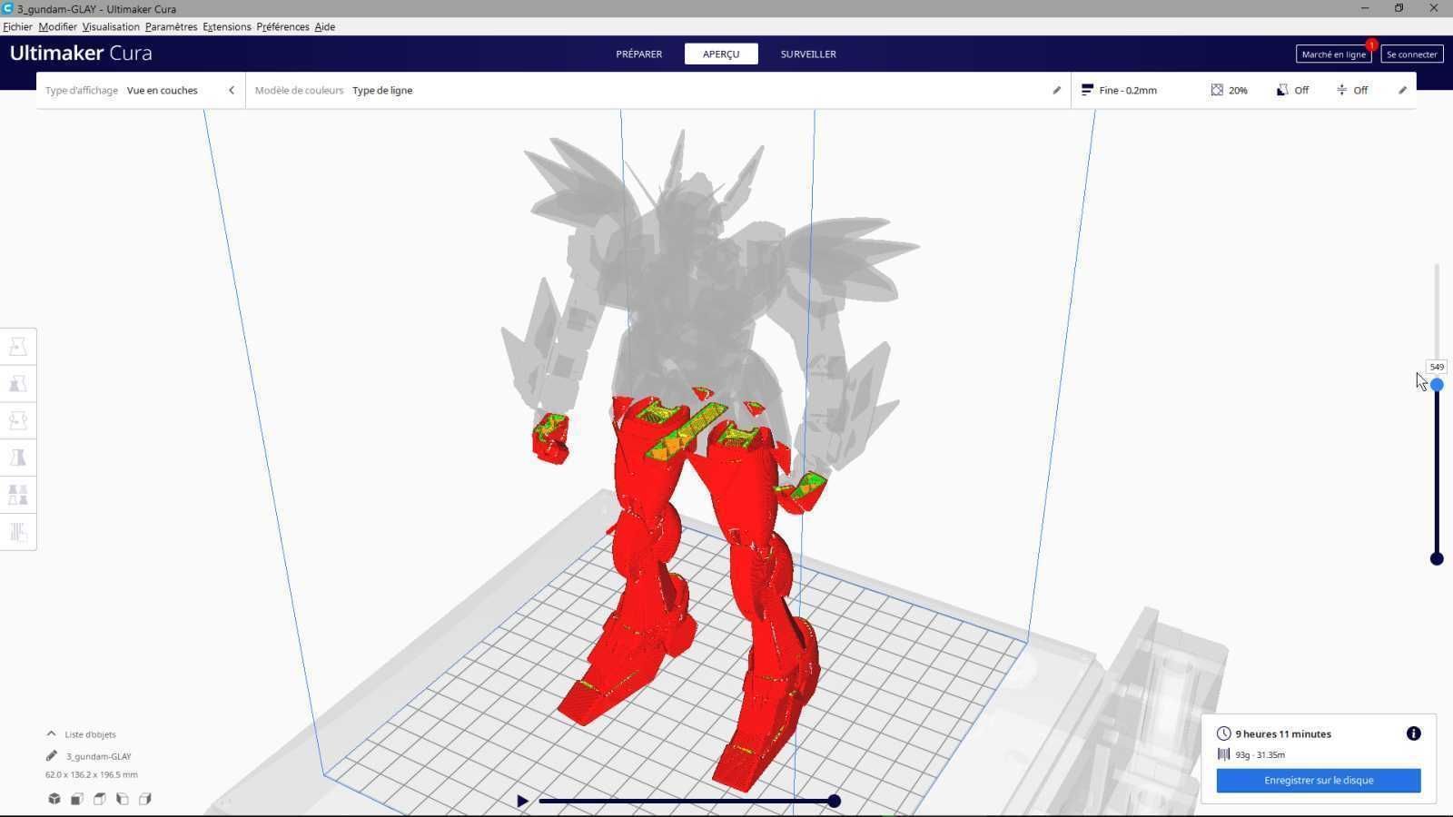Click the Ultimaker Cura logo
The width and height of the screenshot is (1453, 817).
pos(81,53)
